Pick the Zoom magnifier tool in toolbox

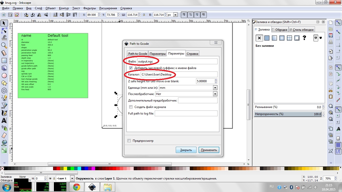click(x=4, y=45)
